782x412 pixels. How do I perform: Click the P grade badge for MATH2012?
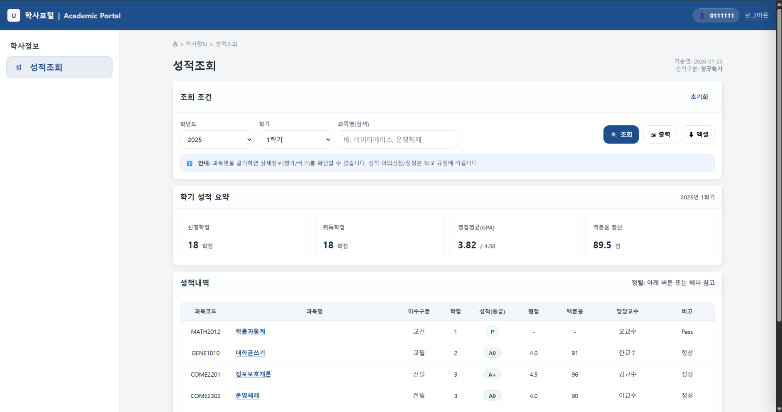pos(492,332)
